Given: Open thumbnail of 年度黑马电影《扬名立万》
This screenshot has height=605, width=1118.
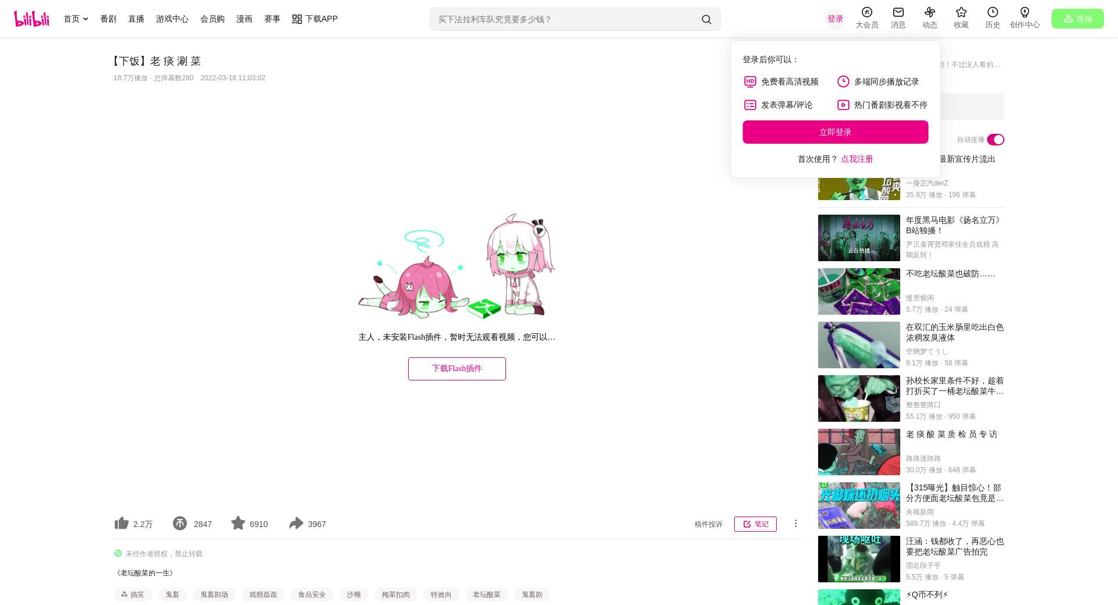Looking at the screenshot, I should 859,238.
